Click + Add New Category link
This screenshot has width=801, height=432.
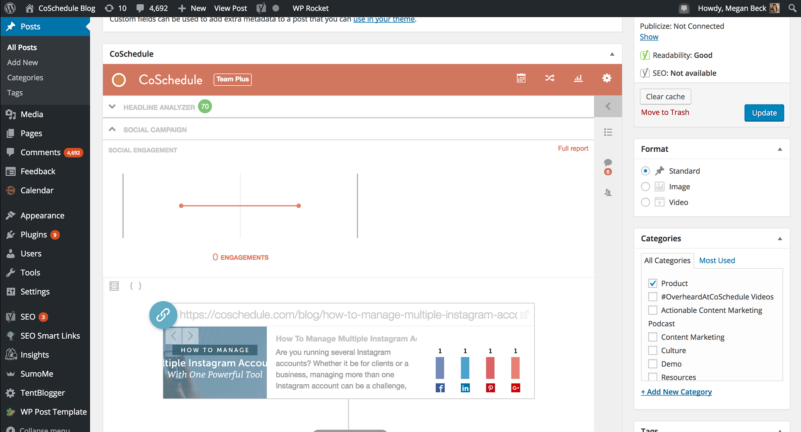tap(676, 392)
